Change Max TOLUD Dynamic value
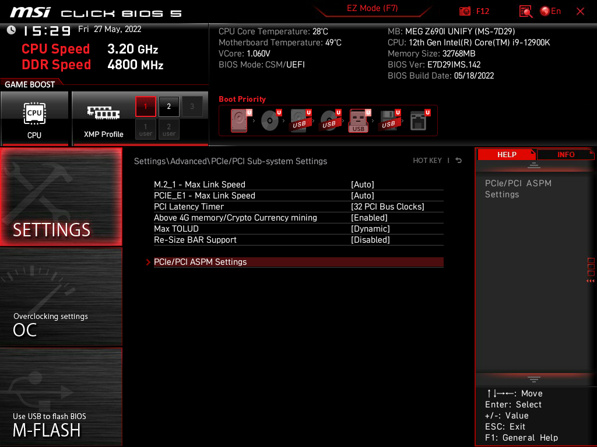Image resolution: width=597 pixels, height=447 pixels. pos(370,229)
